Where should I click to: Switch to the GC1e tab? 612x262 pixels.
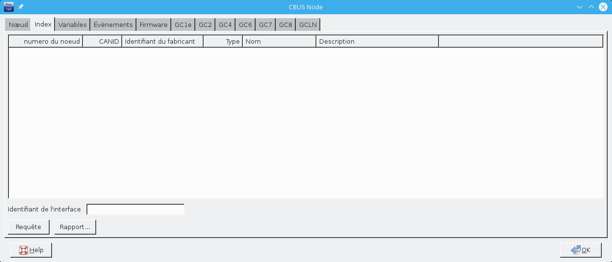(x=183, y=25)
